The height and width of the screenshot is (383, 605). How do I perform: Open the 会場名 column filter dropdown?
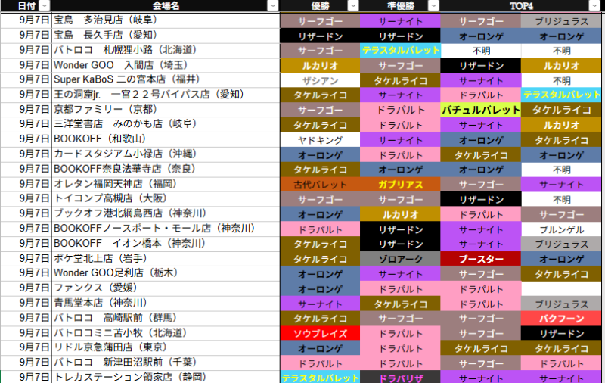tap(273, 5)
